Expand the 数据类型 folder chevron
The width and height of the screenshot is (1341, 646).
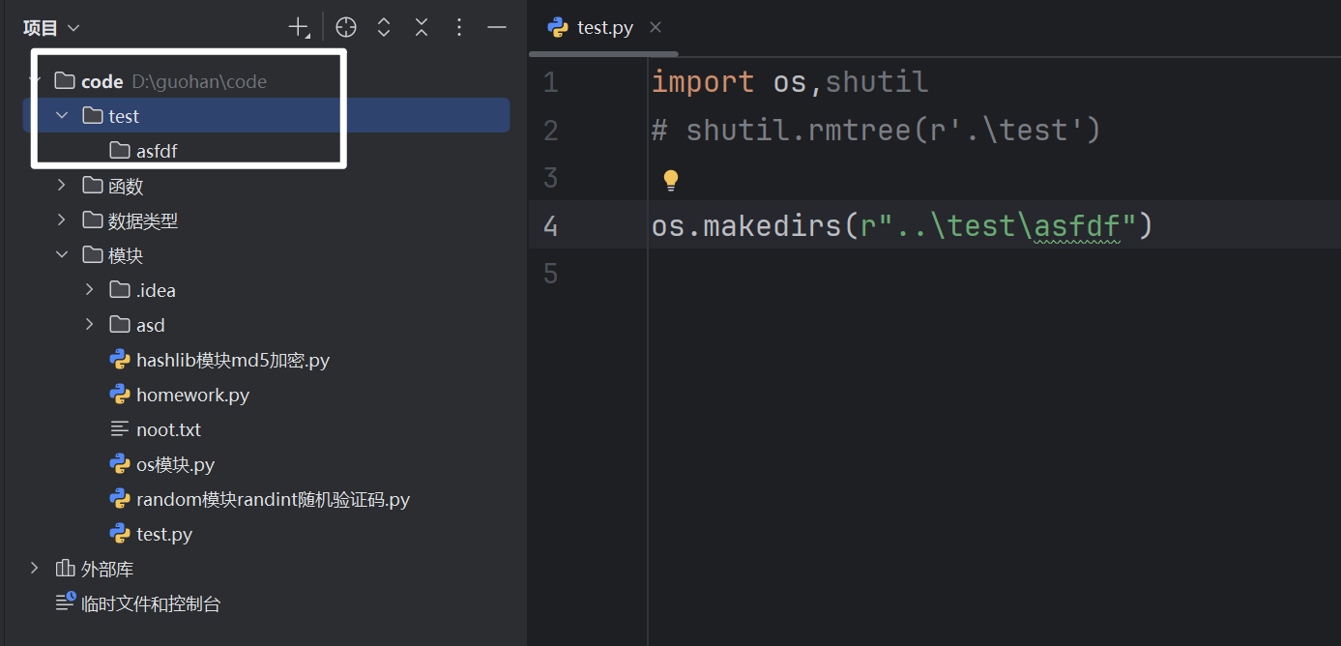(x=63, y=220)
